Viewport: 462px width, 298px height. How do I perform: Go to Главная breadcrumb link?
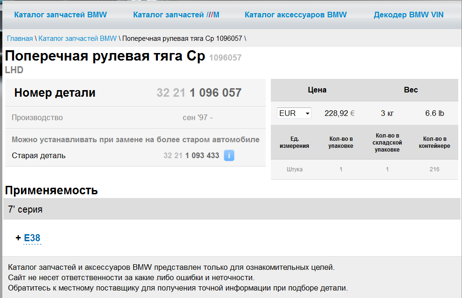pos(20,38)
